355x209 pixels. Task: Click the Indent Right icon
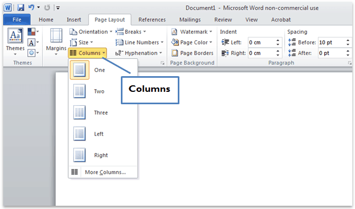coord(225,53)
